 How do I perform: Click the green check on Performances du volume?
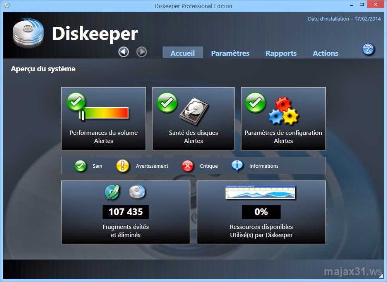tap(76, 101)
